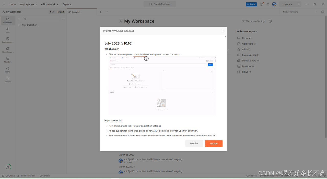This screenshot has width=327, height=179.
Task: Open Mock Servers (0) in workspace list
Action: 248,61
